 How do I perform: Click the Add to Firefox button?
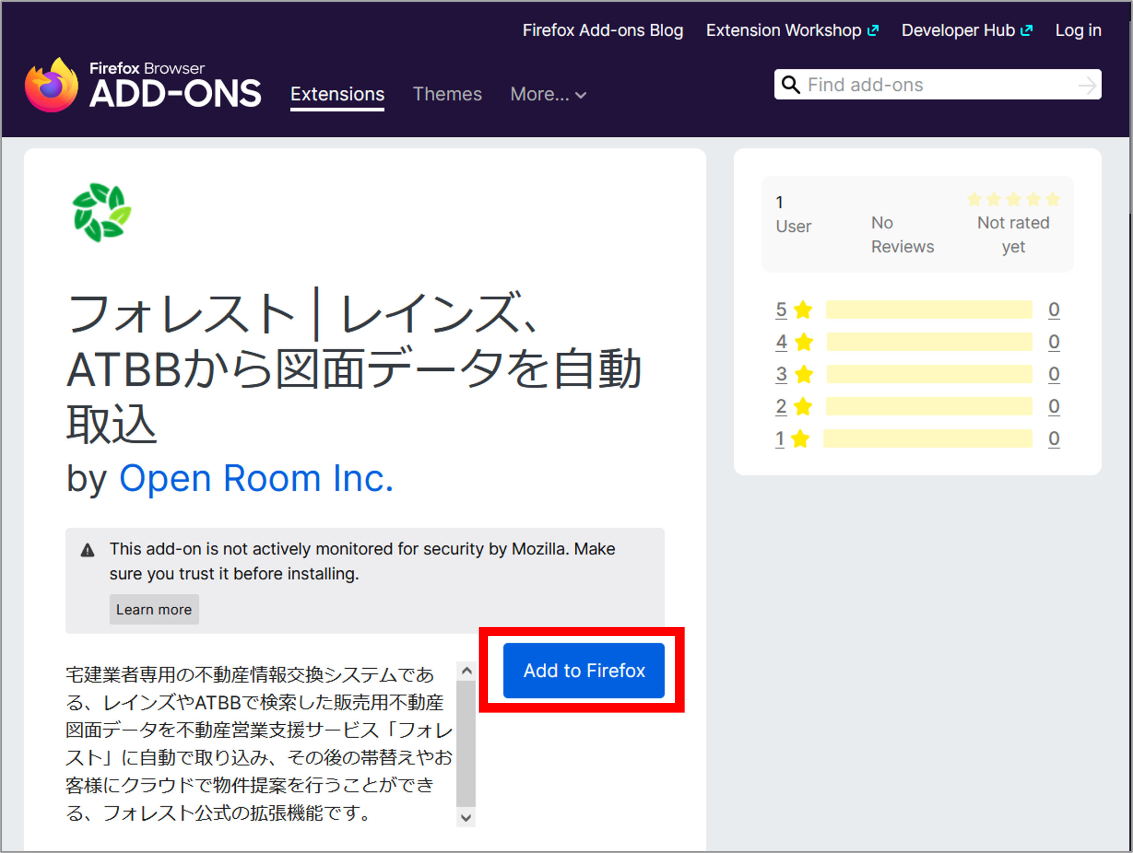tap(583, 671)
